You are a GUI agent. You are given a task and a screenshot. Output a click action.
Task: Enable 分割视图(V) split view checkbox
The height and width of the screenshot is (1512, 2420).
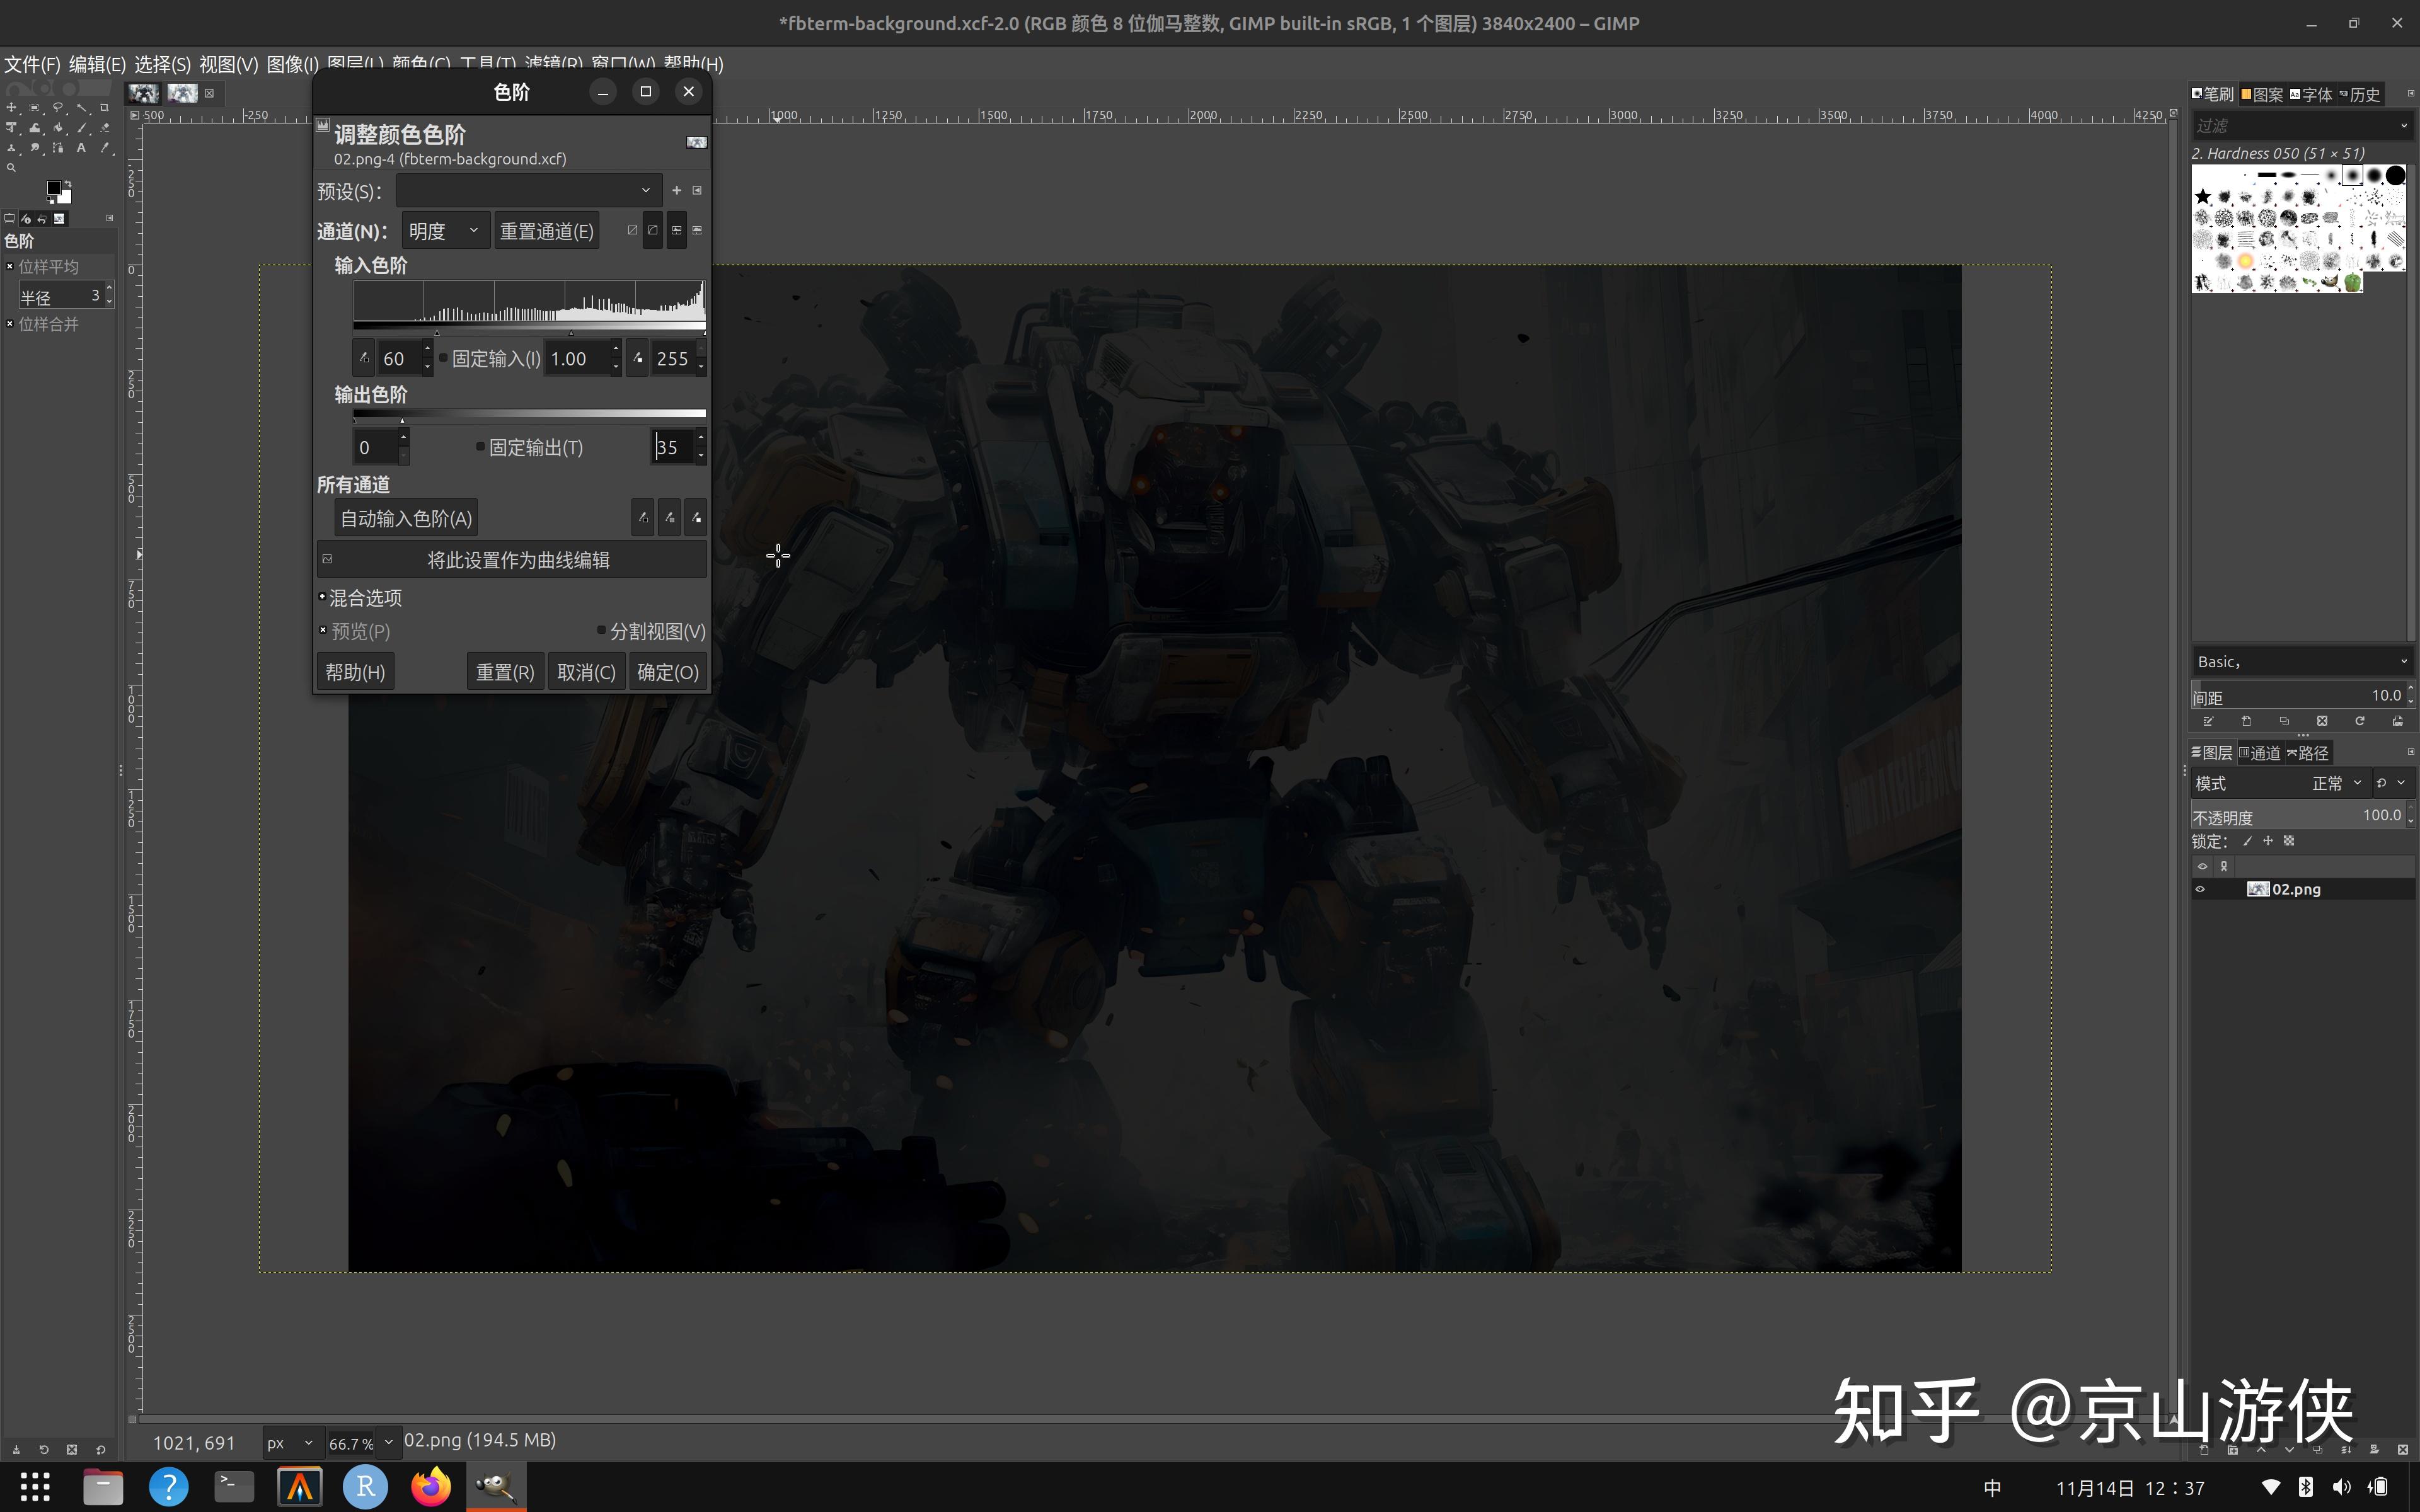[x=601, y=630]
